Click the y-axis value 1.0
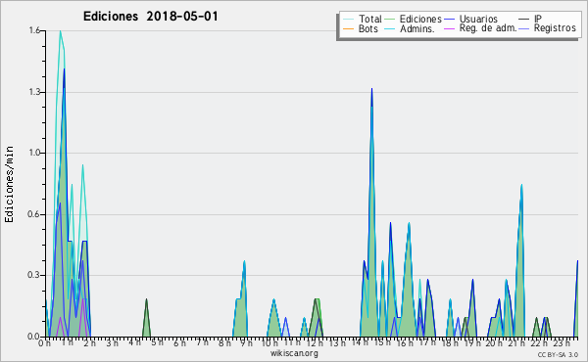 34,153
